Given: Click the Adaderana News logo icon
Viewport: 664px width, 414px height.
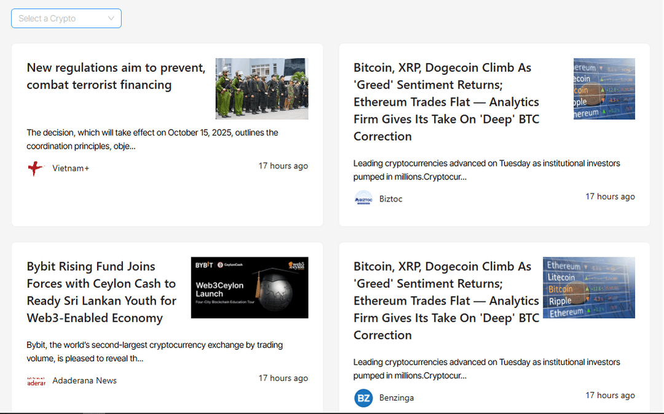Looking at the screenshot, I should point(36,381).
